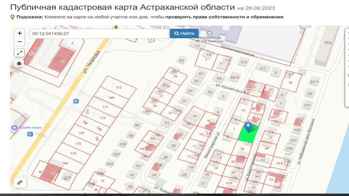Click building labeled 7/1

(263, 68)
